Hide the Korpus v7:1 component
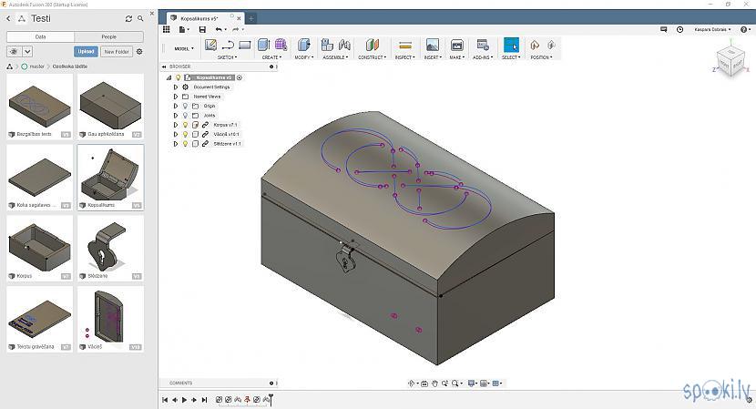This screenshot has height=409, width=756. (x=185, y=125)
